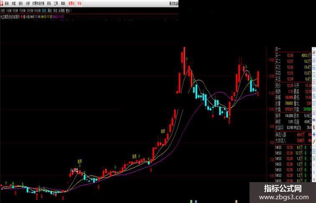Image resolution: width=316 pixels, height=203 pixels.
Task: Click the first 14:53 trade tick row
Action: tap(294, 148)
